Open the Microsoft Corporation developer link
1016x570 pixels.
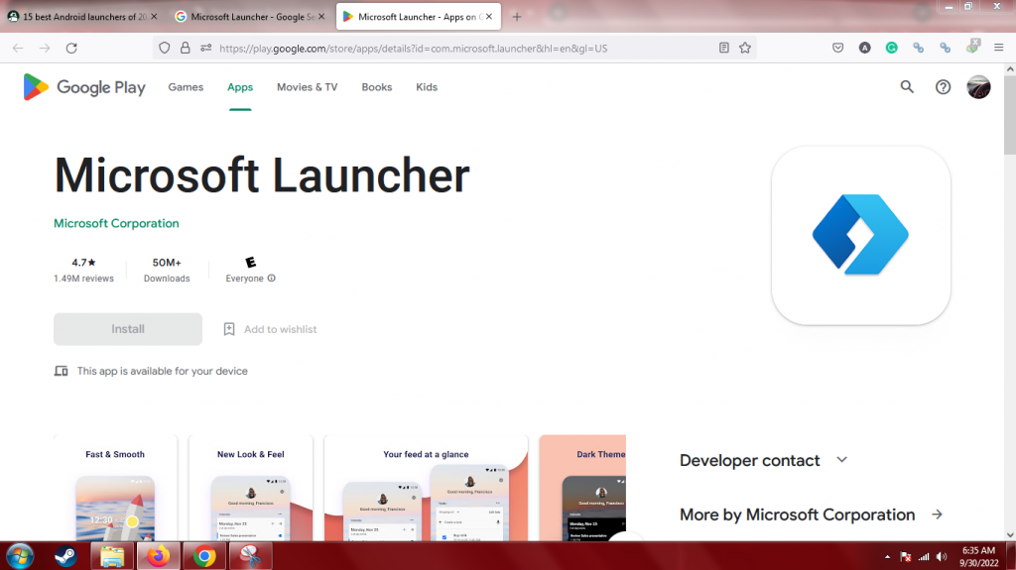point(116,223)
